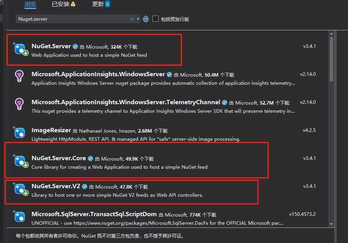348x243 pixels.
Task: Click the 324K 个下载 download count
Action: [124, 47]
